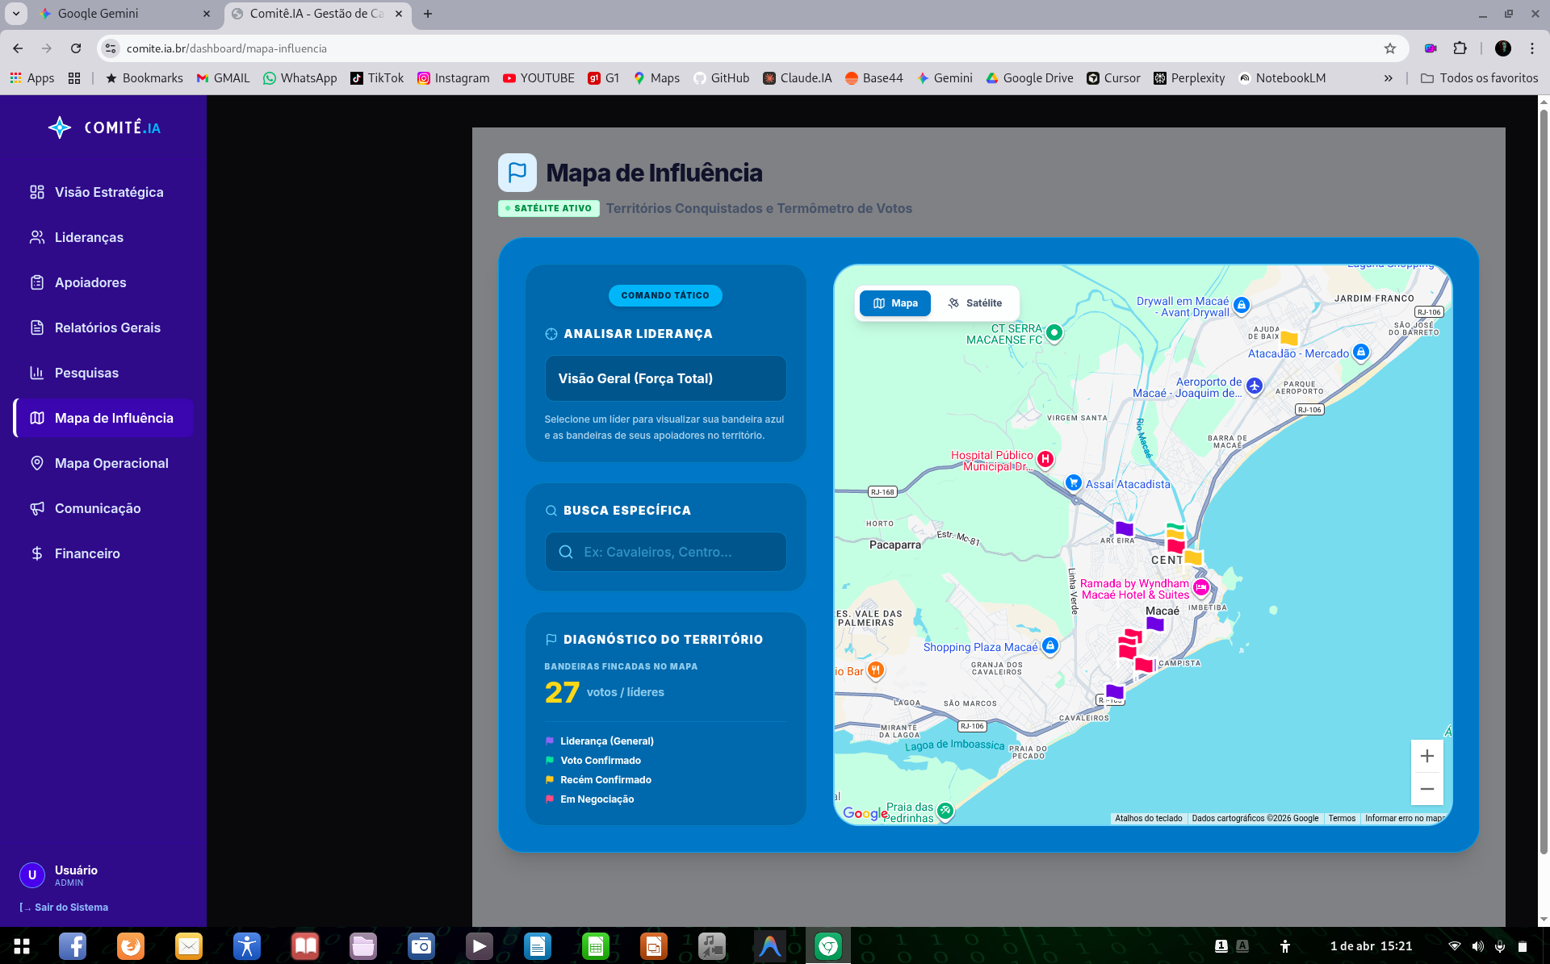Viewport: 1550px width, 964px height.
Task: Open the Apoiadores section
Action: click(x=90, y=282)
